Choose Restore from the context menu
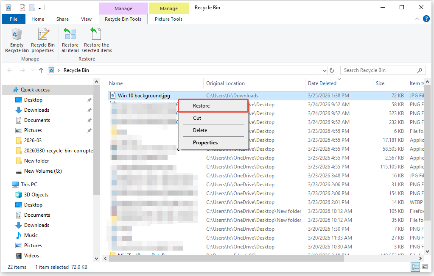The width and height of the screenshot is (434, 276). pyautogui.click(x=201, y=105)
